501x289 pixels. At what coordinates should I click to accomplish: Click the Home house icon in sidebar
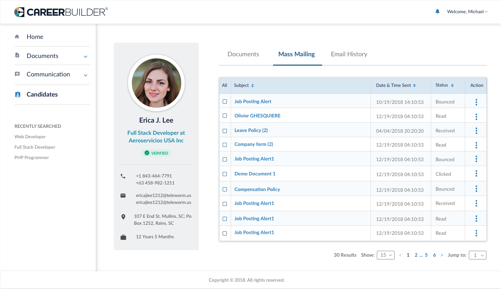tap(17, 36)
